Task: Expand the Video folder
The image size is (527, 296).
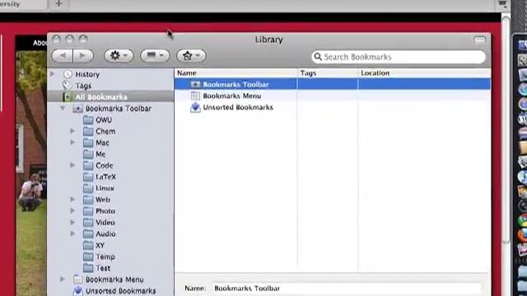Action: pos(72,222)
